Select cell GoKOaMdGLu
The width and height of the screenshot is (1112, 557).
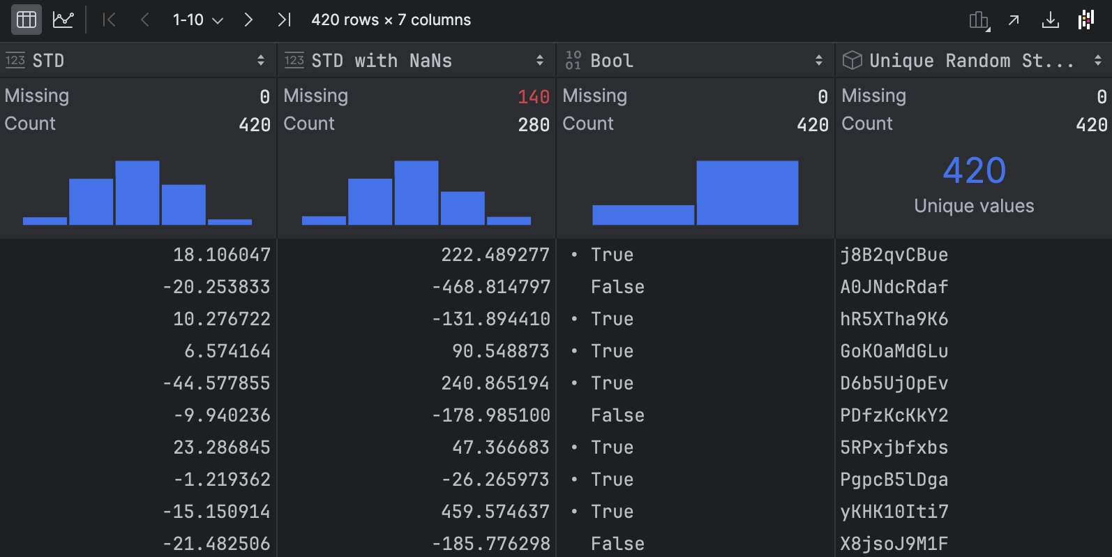(974, 351)
